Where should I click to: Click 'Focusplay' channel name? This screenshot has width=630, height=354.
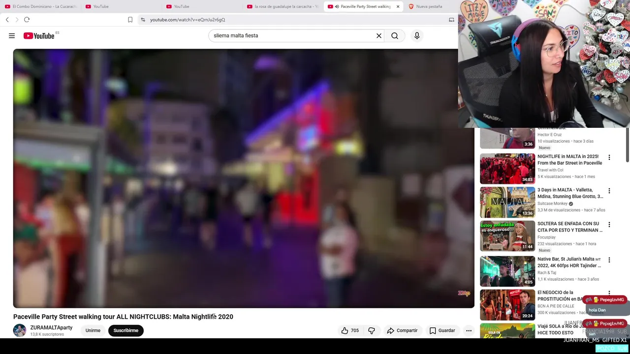[546, 237]
